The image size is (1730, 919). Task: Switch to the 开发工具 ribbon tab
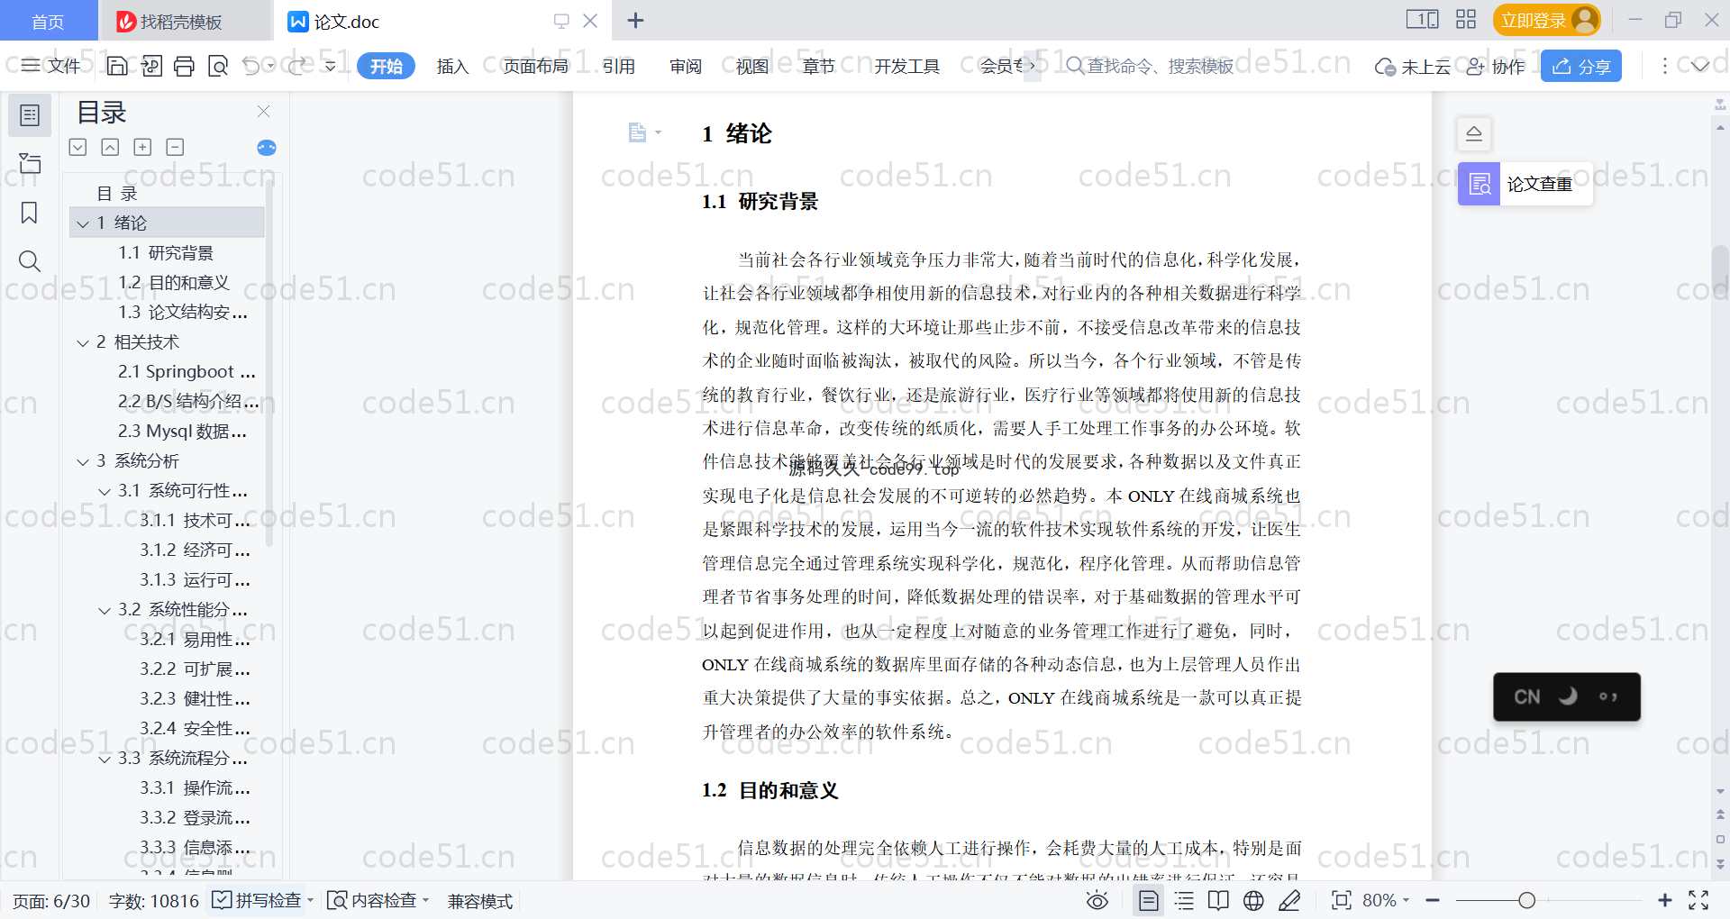pos(906,66)
